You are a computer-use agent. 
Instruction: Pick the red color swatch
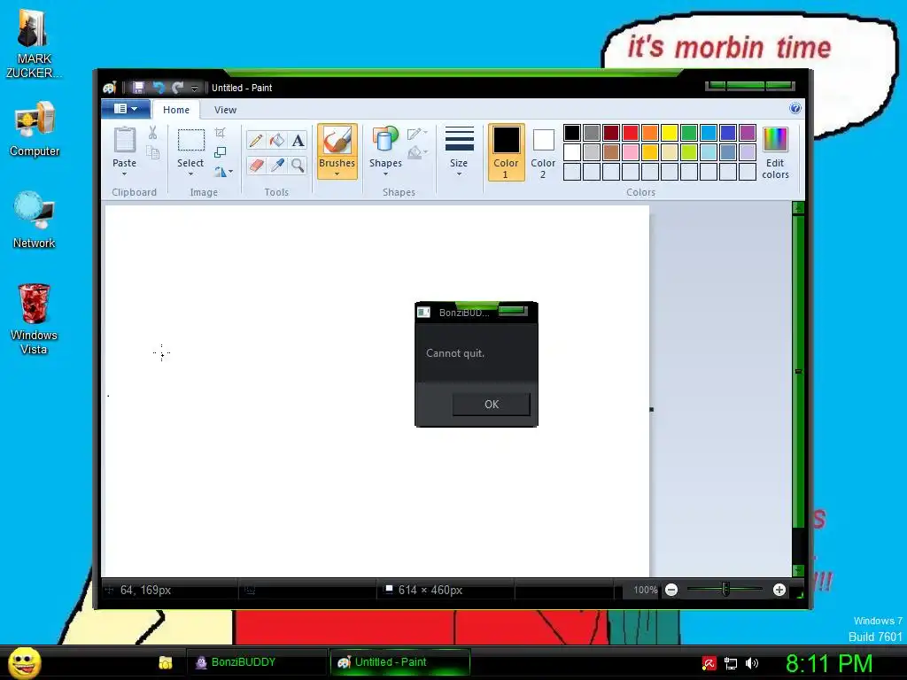tap(631, 133)
